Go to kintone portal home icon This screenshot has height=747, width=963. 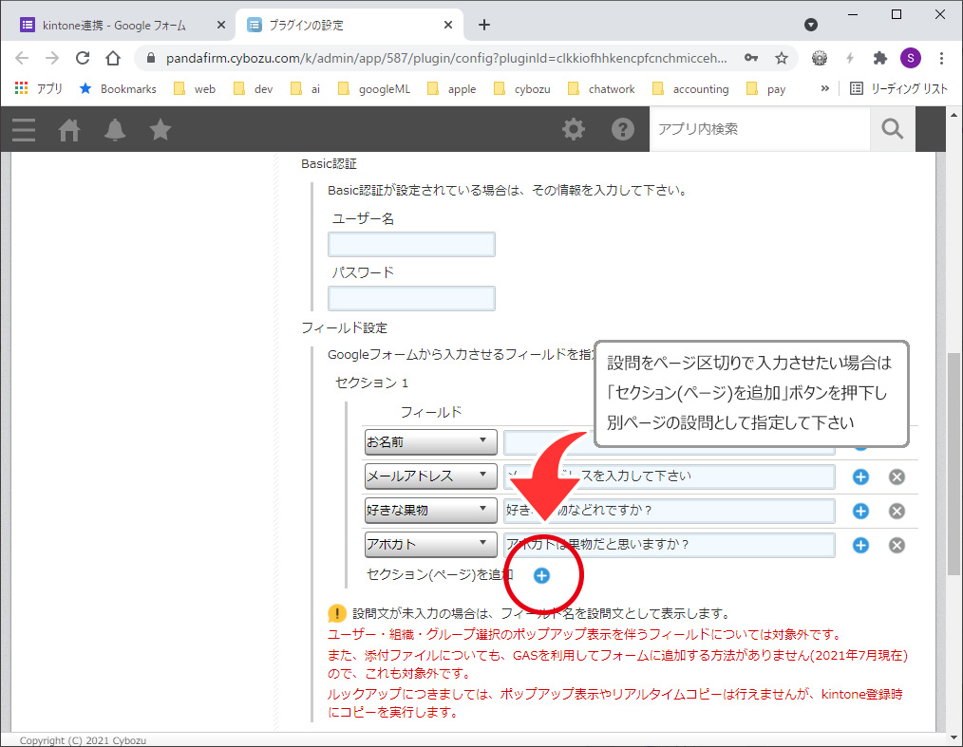coord(69,129)
